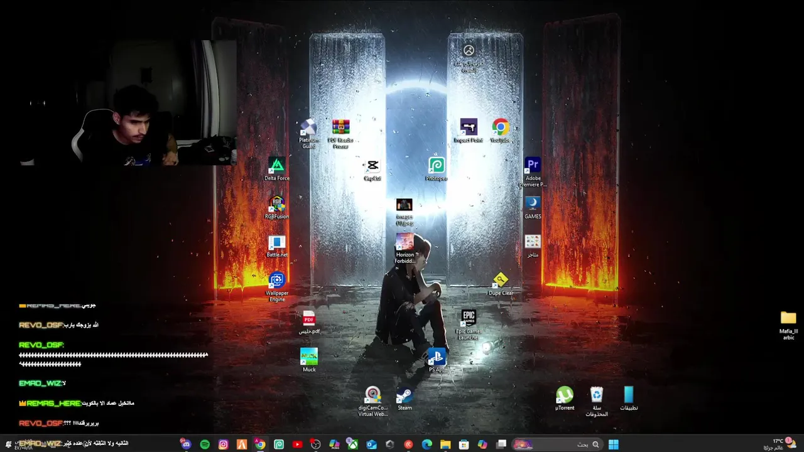
Task: Select the Mafia_III arbic folder
Action: (788, 325)
